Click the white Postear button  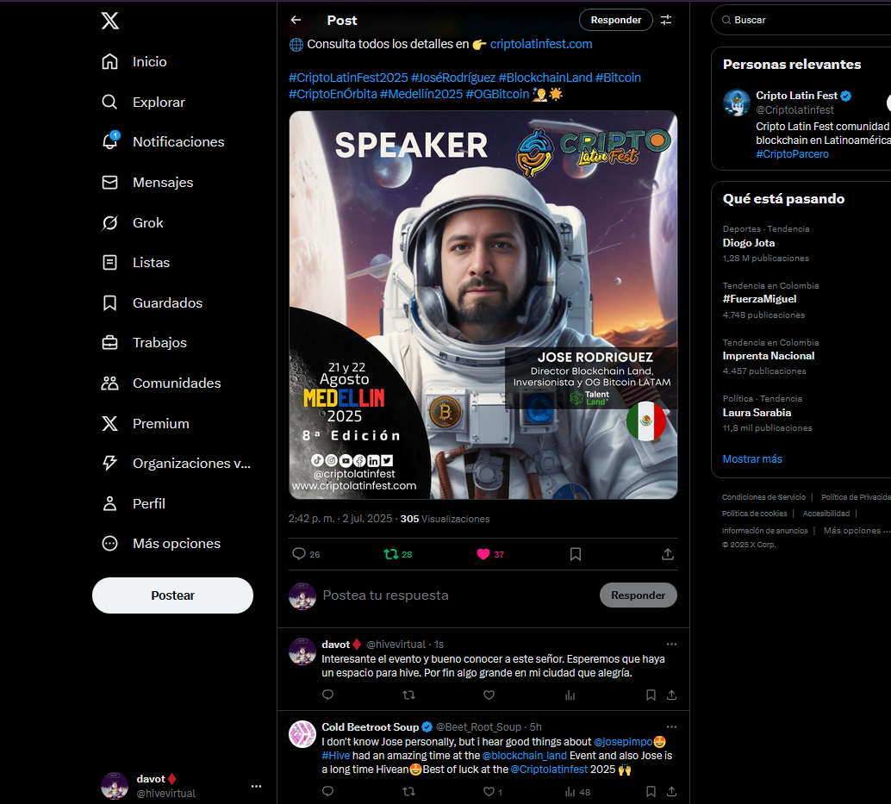[172, 595]
